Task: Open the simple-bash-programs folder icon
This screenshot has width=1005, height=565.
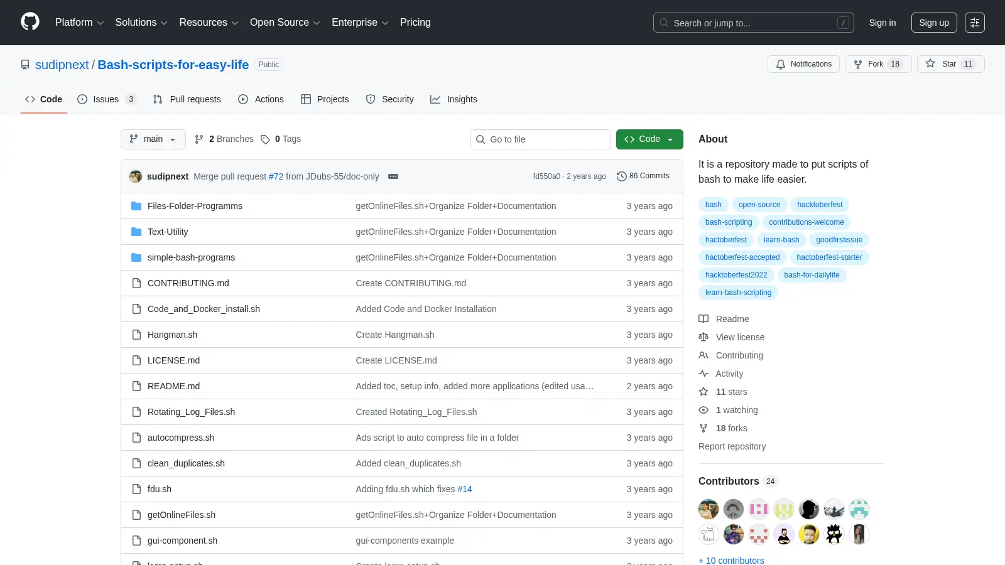Action: 136,257
